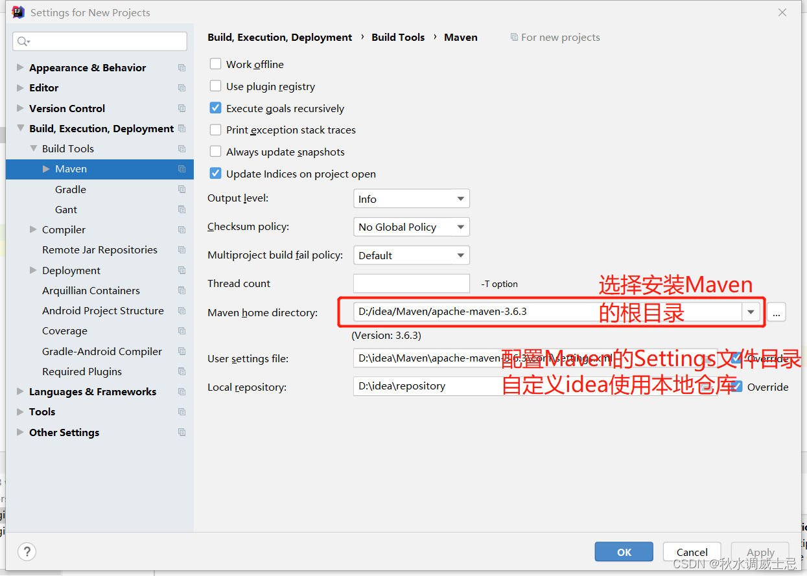The image size is (807, 576).
Task: Expand the Maven subtree arrow
Action: [x=46, y=169]
